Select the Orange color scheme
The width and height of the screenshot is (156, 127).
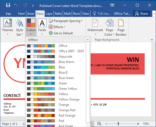(x=55, y=105)
